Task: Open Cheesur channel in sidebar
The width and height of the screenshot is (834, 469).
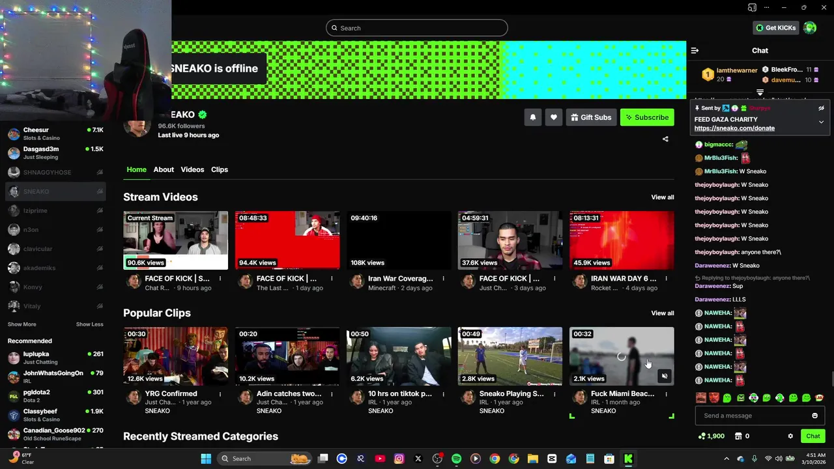Action: coord(55,134)
